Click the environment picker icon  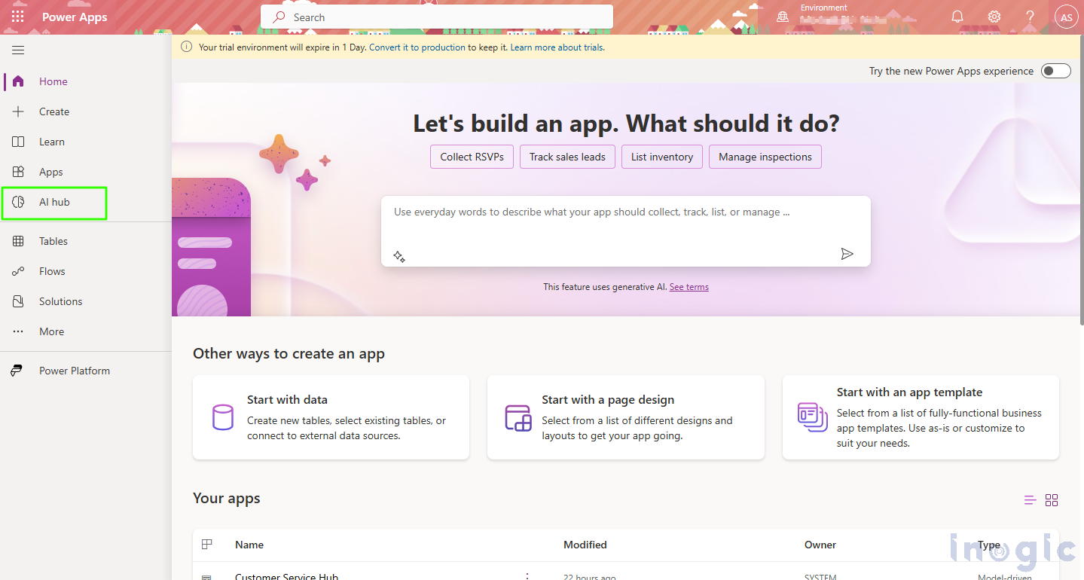(783, 17)
